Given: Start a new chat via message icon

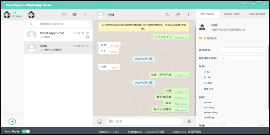Looking at the screenshot, I should [x=74, y=15].
